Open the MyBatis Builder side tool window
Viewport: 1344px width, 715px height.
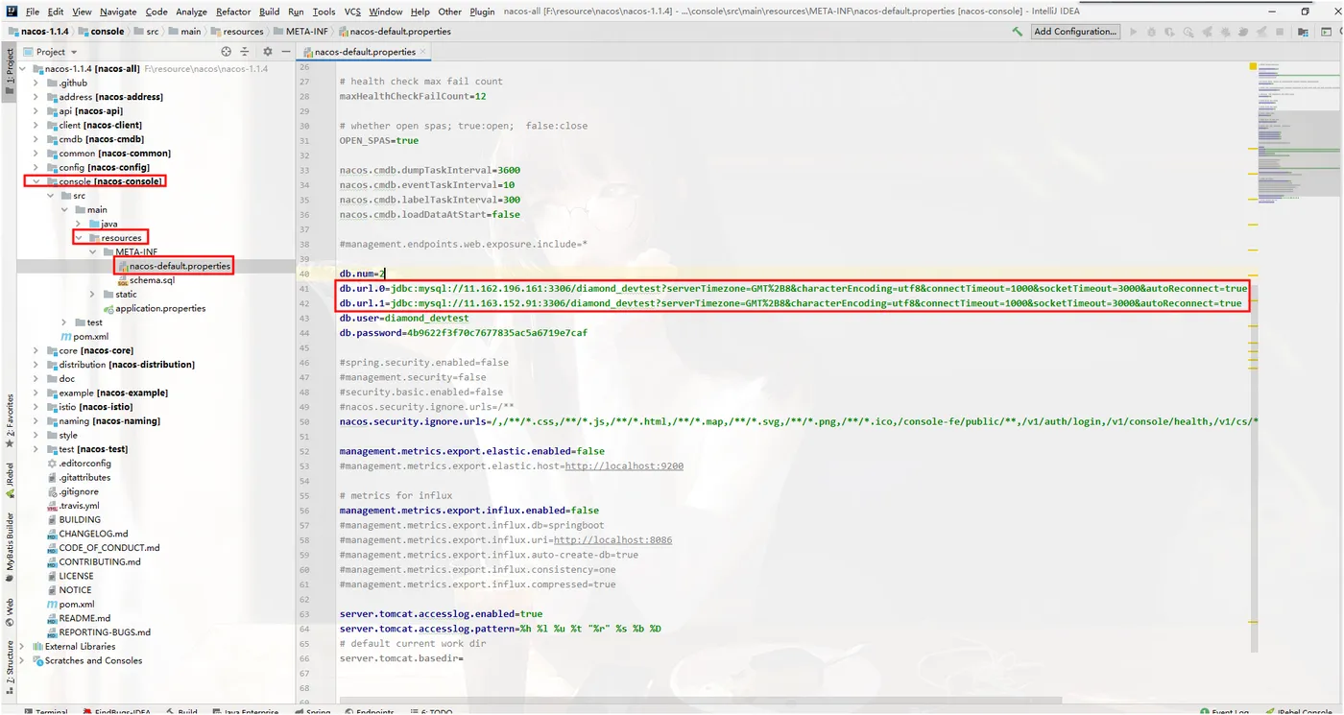click(10, 548)
